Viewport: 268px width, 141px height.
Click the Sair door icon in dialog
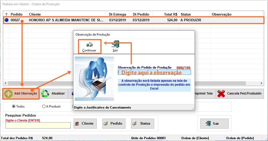pyautogui.click(x=115, y=44)
